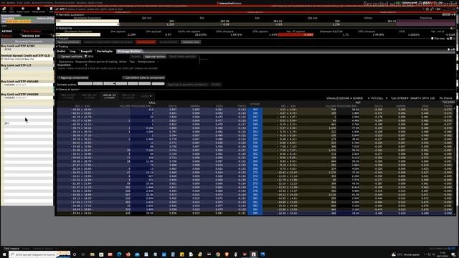Screen dimensions: 459x258
Task: Click the Aggiungi azione button
Action: [x=155, y=57]
